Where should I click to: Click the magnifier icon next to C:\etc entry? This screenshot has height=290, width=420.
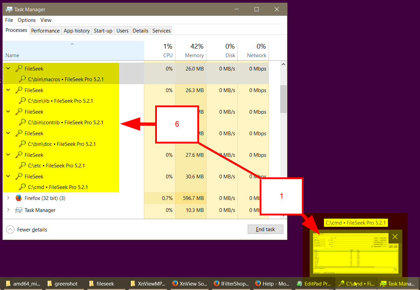click(x=22, y=166)
